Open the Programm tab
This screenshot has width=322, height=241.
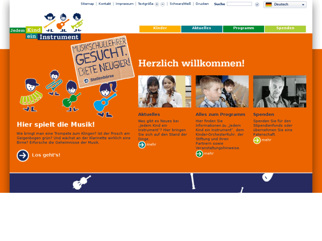(244, 29)
